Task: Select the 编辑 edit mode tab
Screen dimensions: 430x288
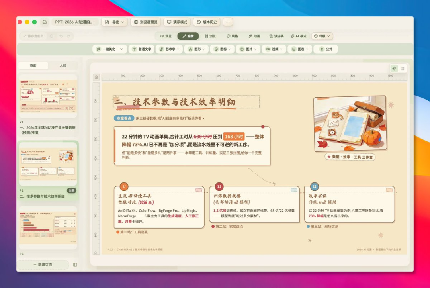Action: click(188, 36)
